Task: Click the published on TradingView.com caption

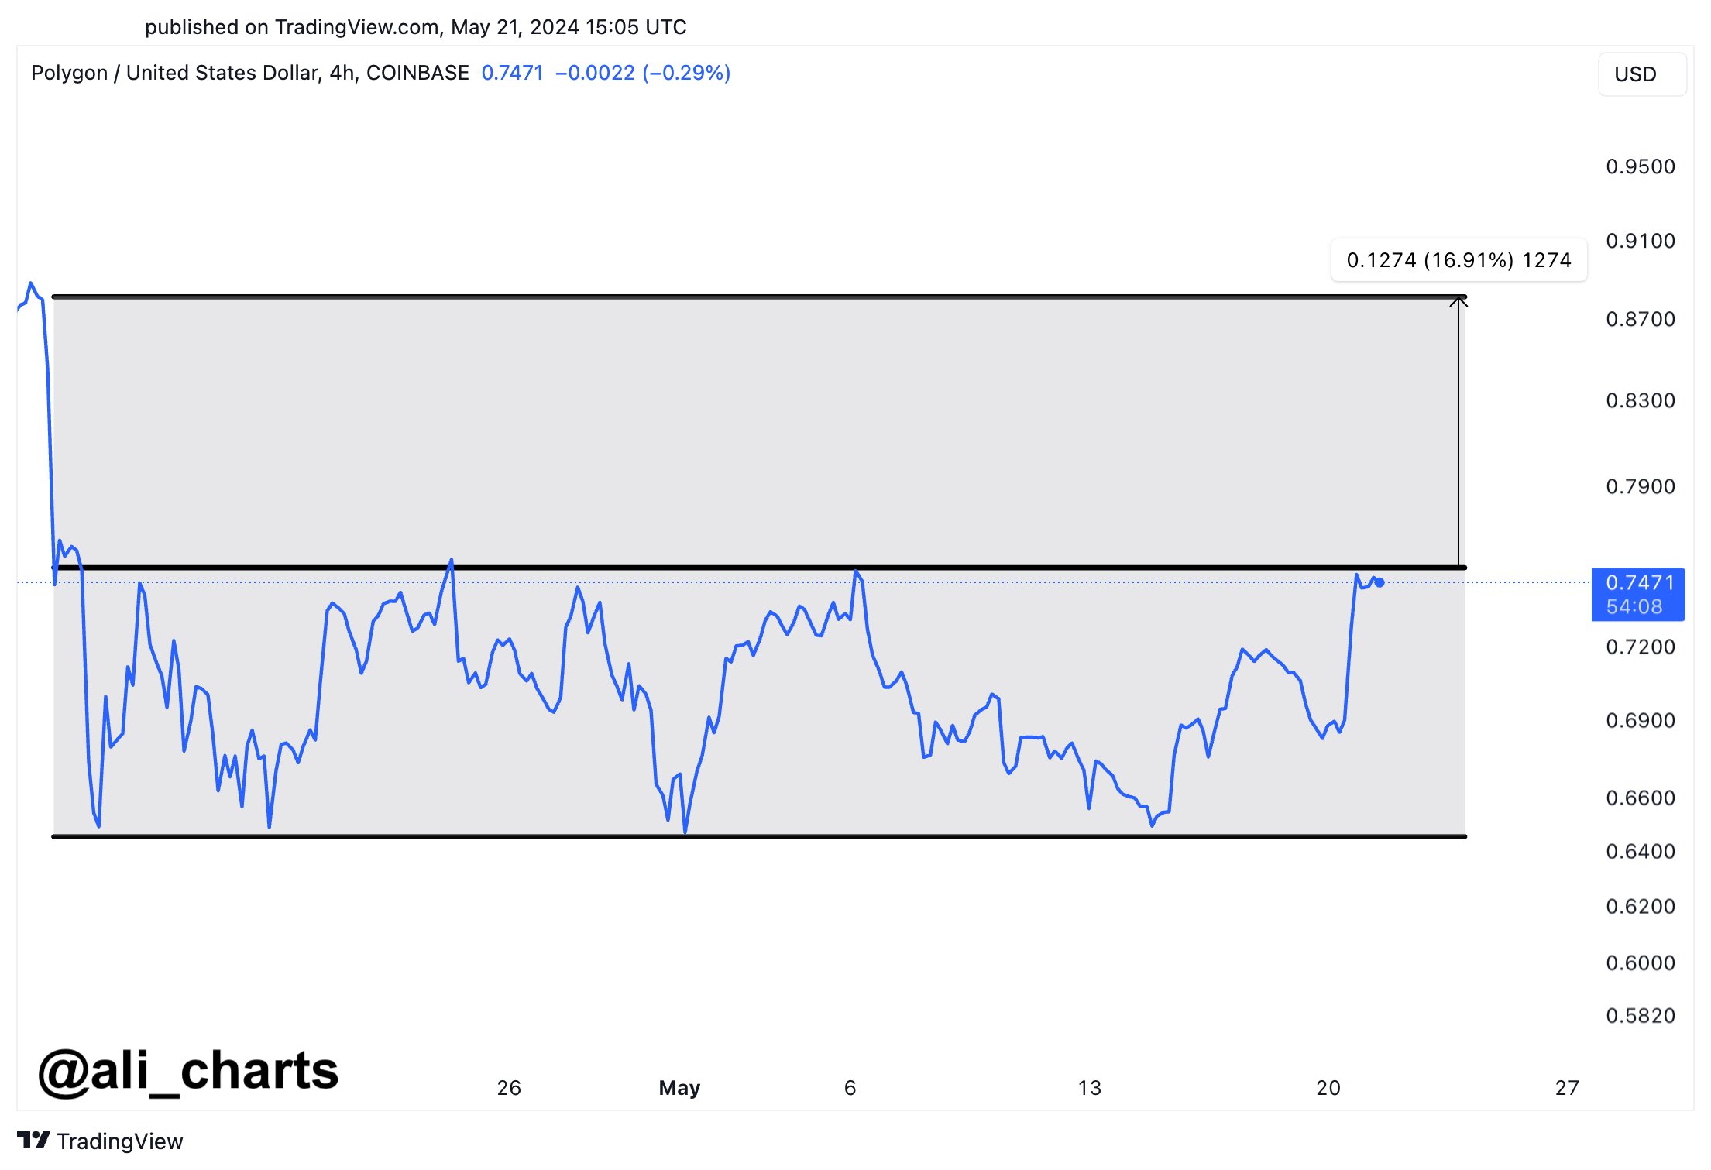Action: pos(415,27)
